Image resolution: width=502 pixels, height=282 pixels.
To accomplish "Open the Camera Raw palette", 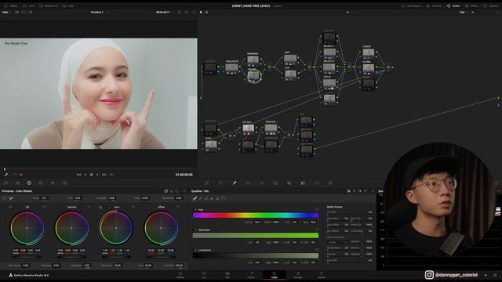I will click(5, 183).
